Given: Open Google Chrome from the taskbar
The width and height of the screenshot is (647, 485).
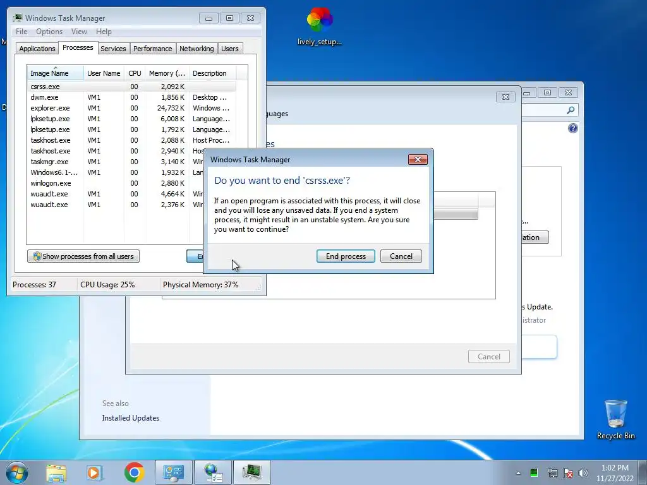Looking at the screenshot, I should point(134,472).
